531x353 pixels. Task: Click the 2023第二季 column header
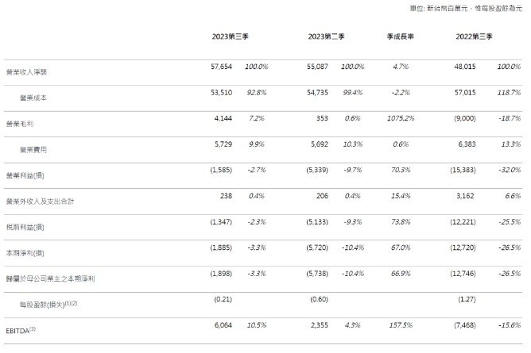[x=324, y=36]
